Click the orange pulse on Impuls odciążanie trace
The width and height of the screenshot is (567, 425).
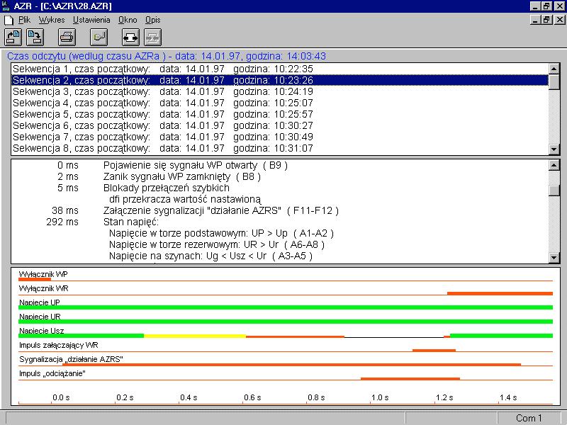pos(410,379)
